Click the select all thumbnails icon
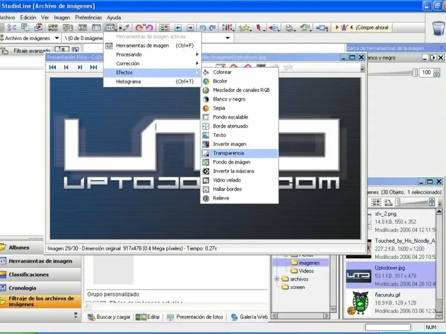Screen dimensions: 446x334 (164, 27)
